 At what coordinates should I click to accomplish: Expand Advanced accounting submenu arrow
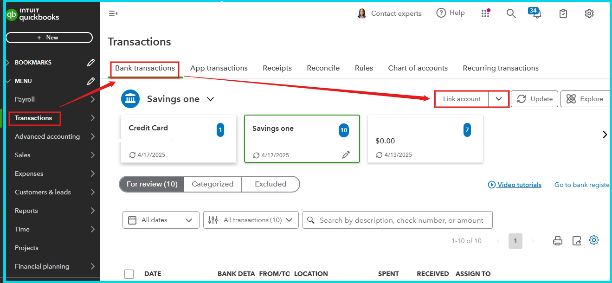pos(93,136)
